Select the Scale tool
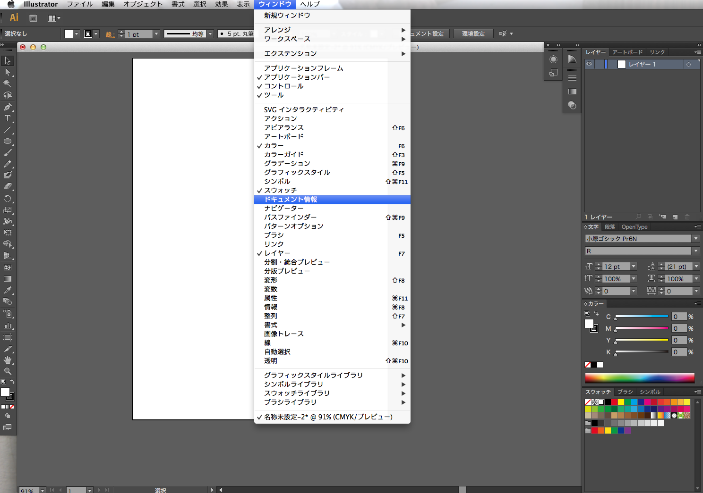The width and height of the screenshot is (703, 493). tap(8, 210)
